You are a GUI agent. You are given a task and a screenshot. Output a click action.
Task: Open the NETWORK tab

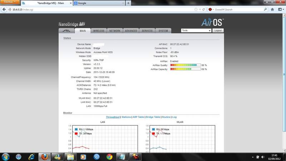[x=115, y=31]
